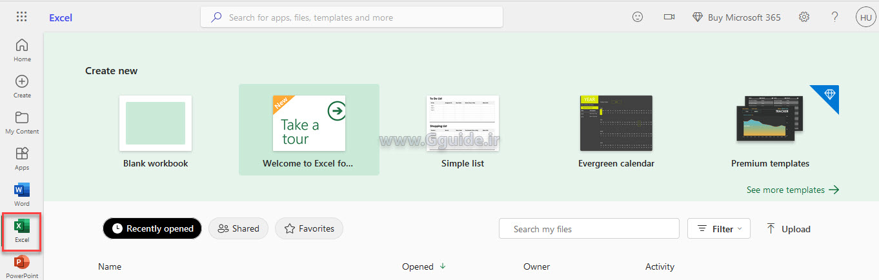This screenshot has height=280, width=879.
Task: Expand the Filter dropdown
Action: click(x=719, y=228)
